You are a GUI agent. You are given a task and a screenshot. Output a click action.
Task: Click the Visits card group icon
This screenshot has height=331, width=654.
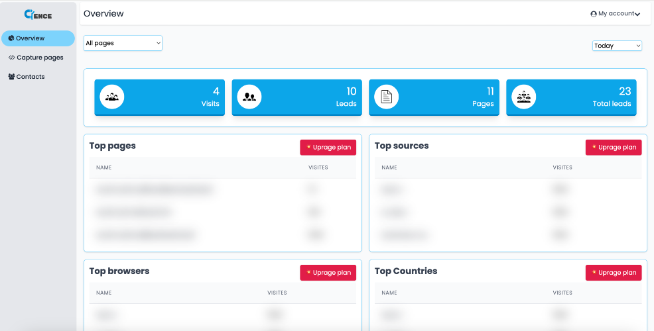pyautogui.click(x=112, y=97)
